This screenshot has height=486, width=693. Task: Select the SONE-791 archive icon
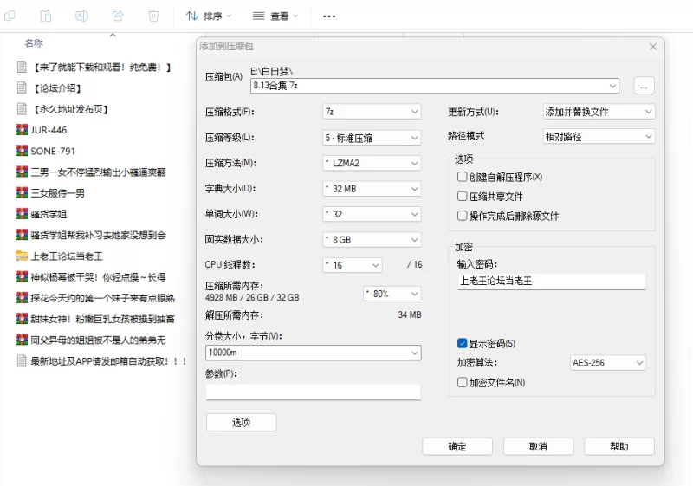pyautogui.click(x=22, y=151)
